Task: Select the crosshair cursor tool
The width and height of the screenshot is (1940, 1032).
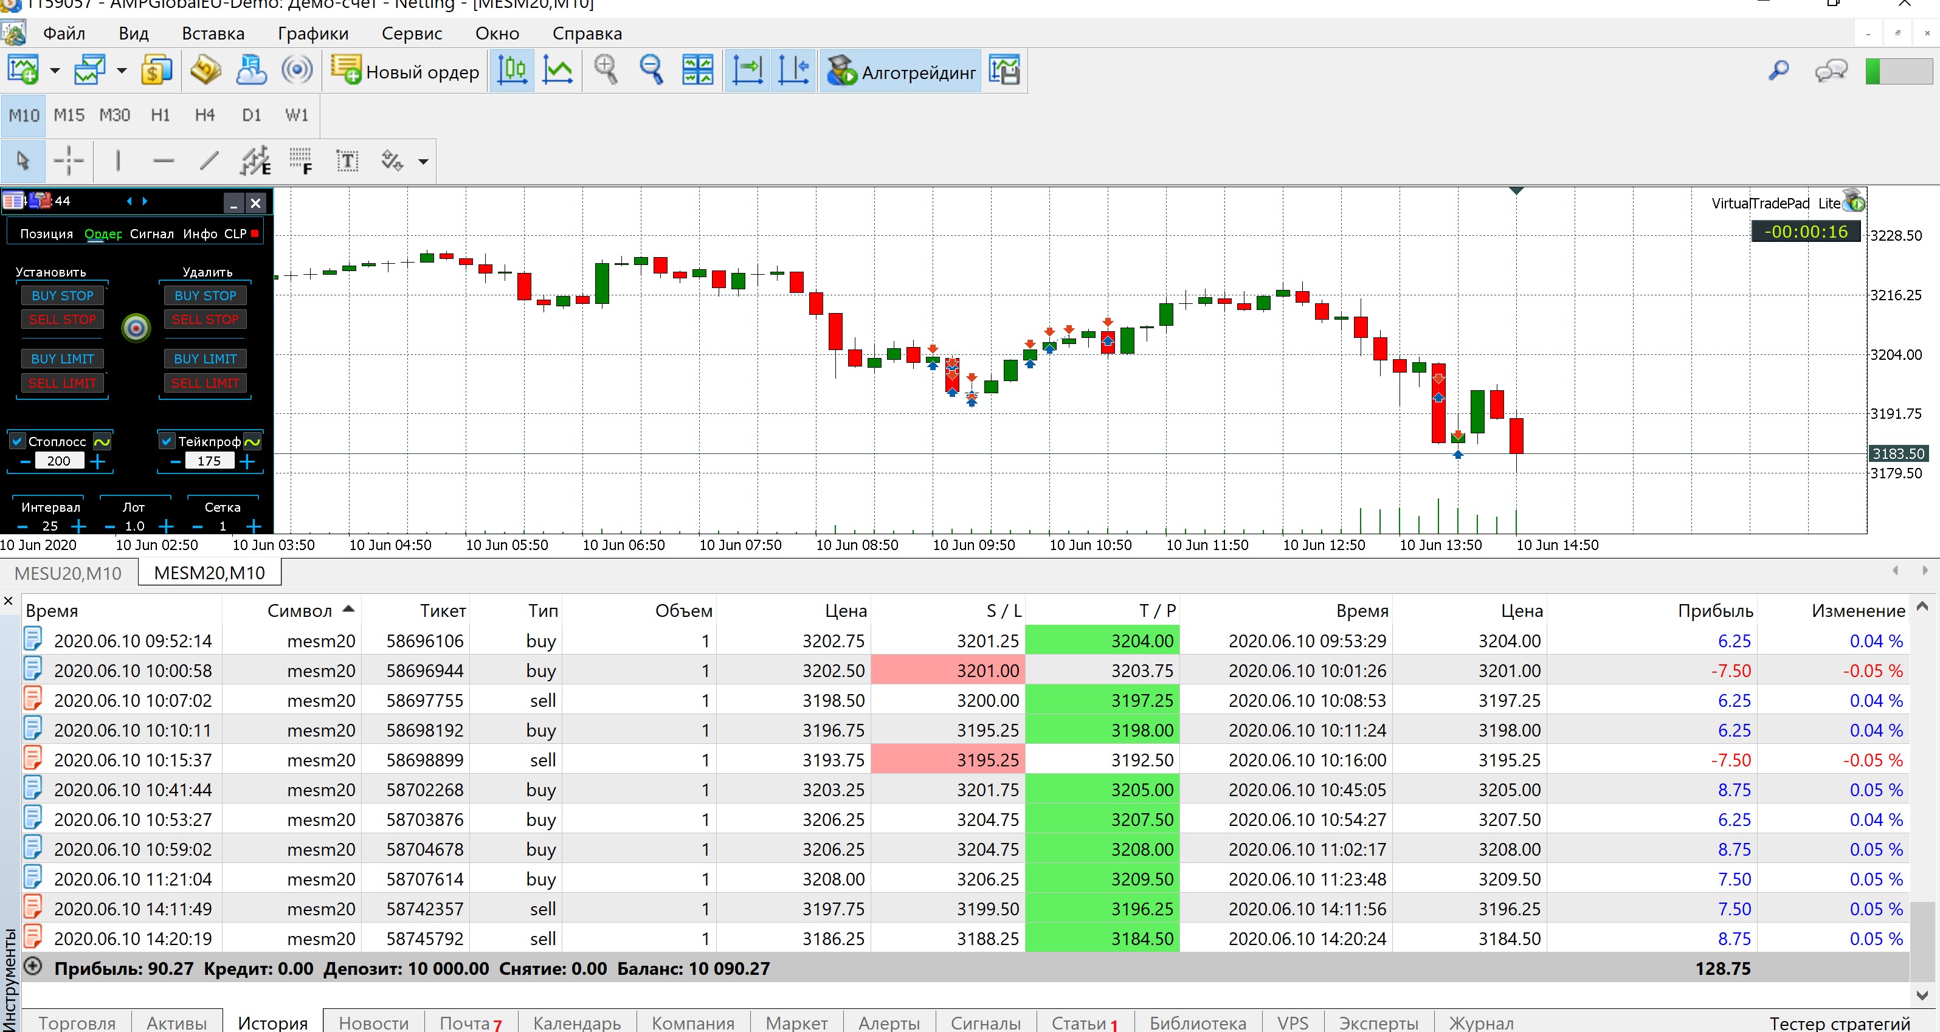Action: tap(69, 160)
